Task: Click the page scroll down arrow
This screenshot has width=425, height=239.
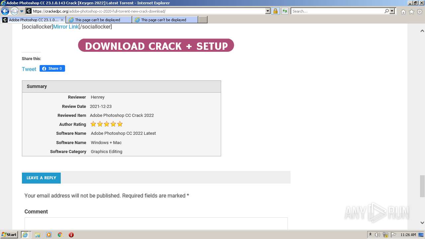Action: pos(422,223)
